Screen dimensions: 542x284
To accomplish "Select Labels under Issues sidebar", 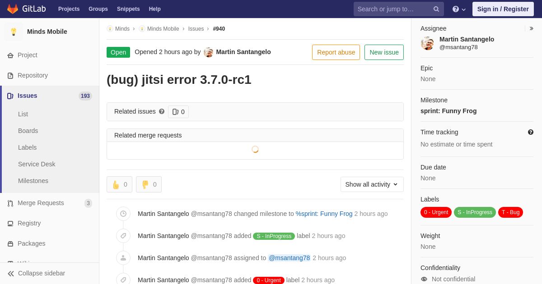I will [27, 147].
